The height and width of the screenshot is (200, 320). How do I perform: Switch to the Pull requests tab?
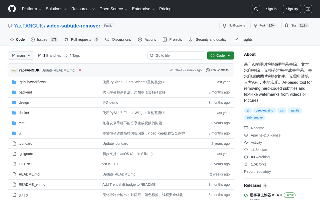click(x=81, y=39)
